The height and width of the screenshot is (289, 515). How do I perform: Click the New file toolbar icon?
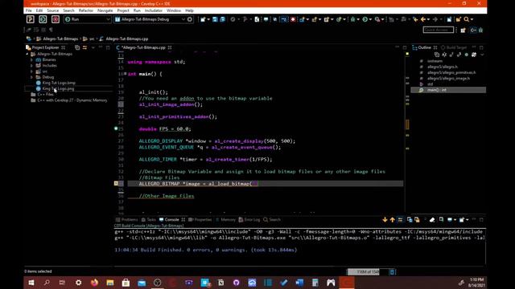[203, 19]
